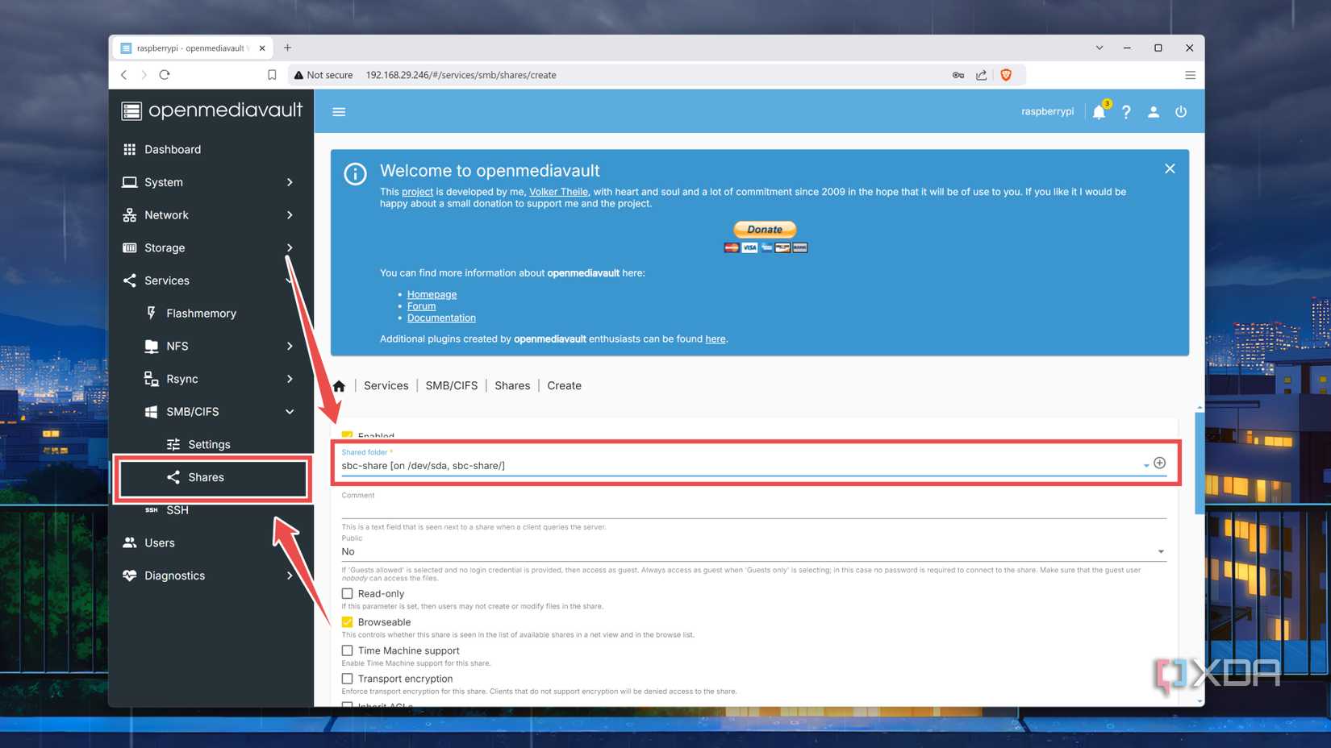The height and width of the screenshot is (748, 1331).
Task: Expand the Network menu
Action: point(211,215)
